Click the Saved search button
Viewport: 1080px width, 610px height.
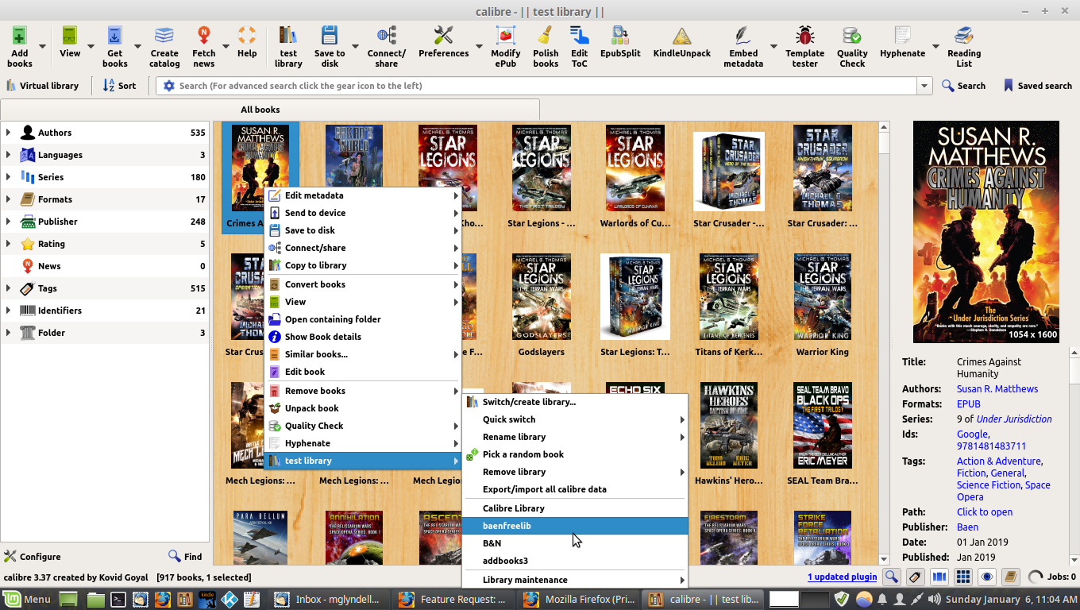[x=1037, y=86]
